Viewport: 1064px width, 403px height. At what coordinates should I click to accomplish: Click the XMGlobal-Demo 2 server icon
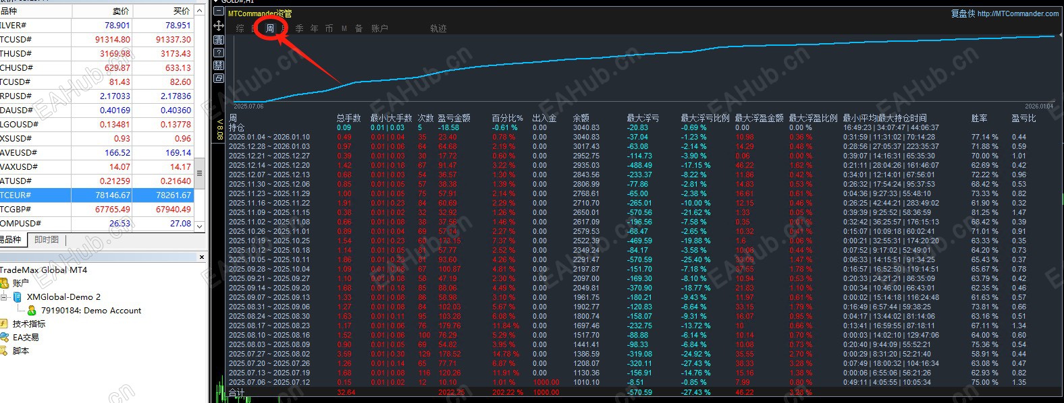[18, 297]
